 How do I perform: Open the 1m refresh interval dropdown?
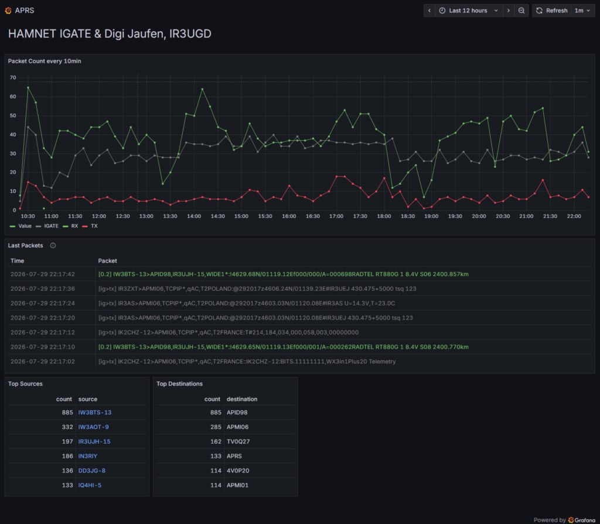tap(583, 11)
